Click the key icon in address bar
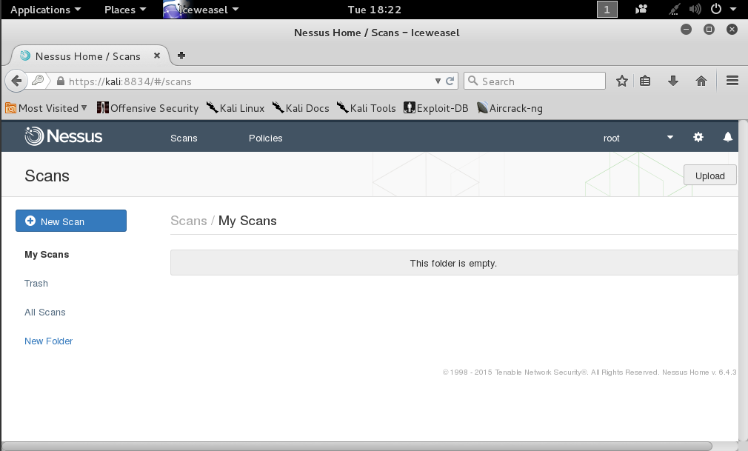Image resolution: width=748 pixels, height=451 pixels. click(x=38, y=81)
